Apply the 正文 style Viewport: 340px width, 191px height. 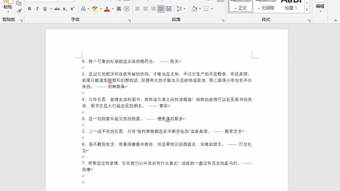coord(241,6)
